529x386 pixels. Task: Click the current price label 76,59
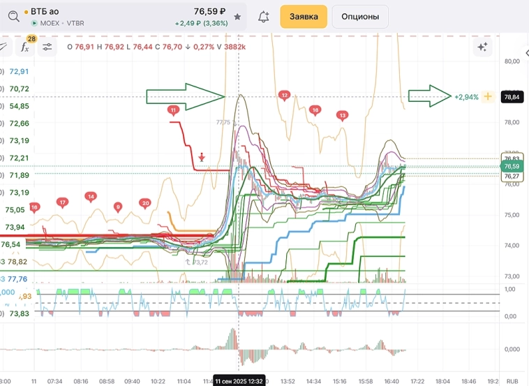tap(512, 167)
